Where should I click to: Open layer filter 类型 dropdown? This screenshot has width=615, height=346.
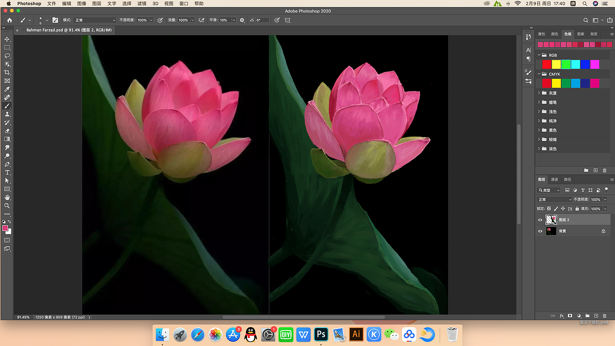tap(549, 190)
